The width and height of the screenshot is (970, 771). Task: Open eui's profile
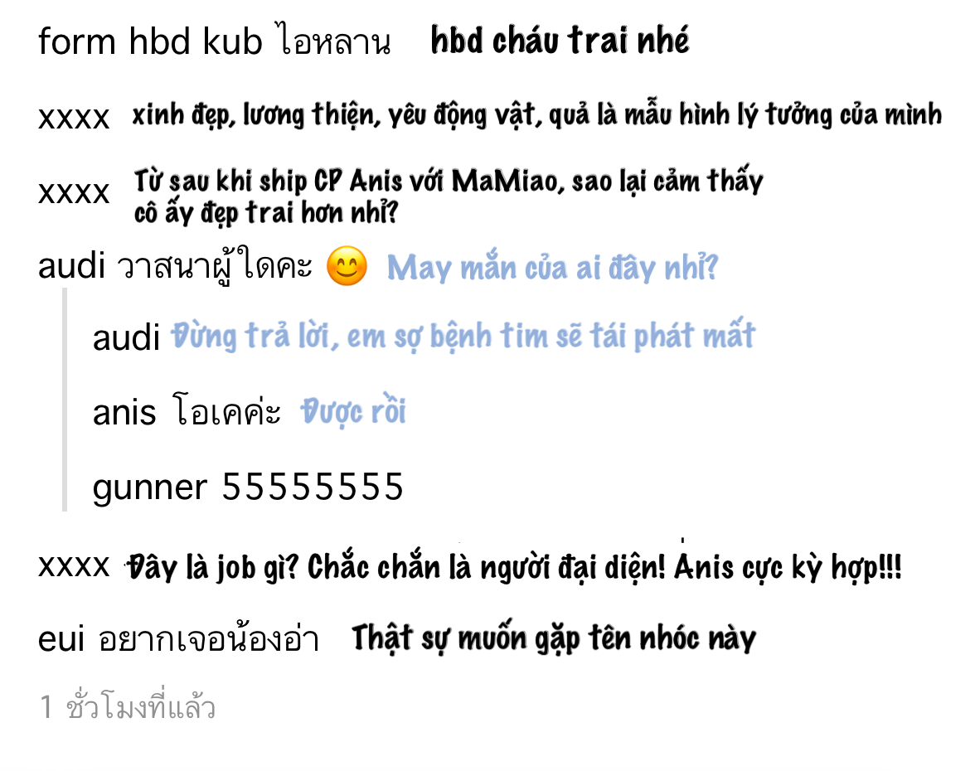click(x=61, y=639)
